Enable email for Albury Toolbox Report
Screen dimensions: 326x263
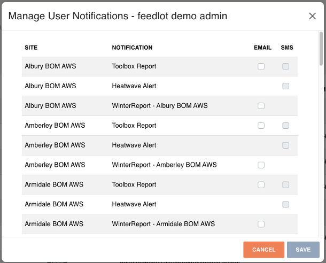pyautogui.click(x=261, y=67)
